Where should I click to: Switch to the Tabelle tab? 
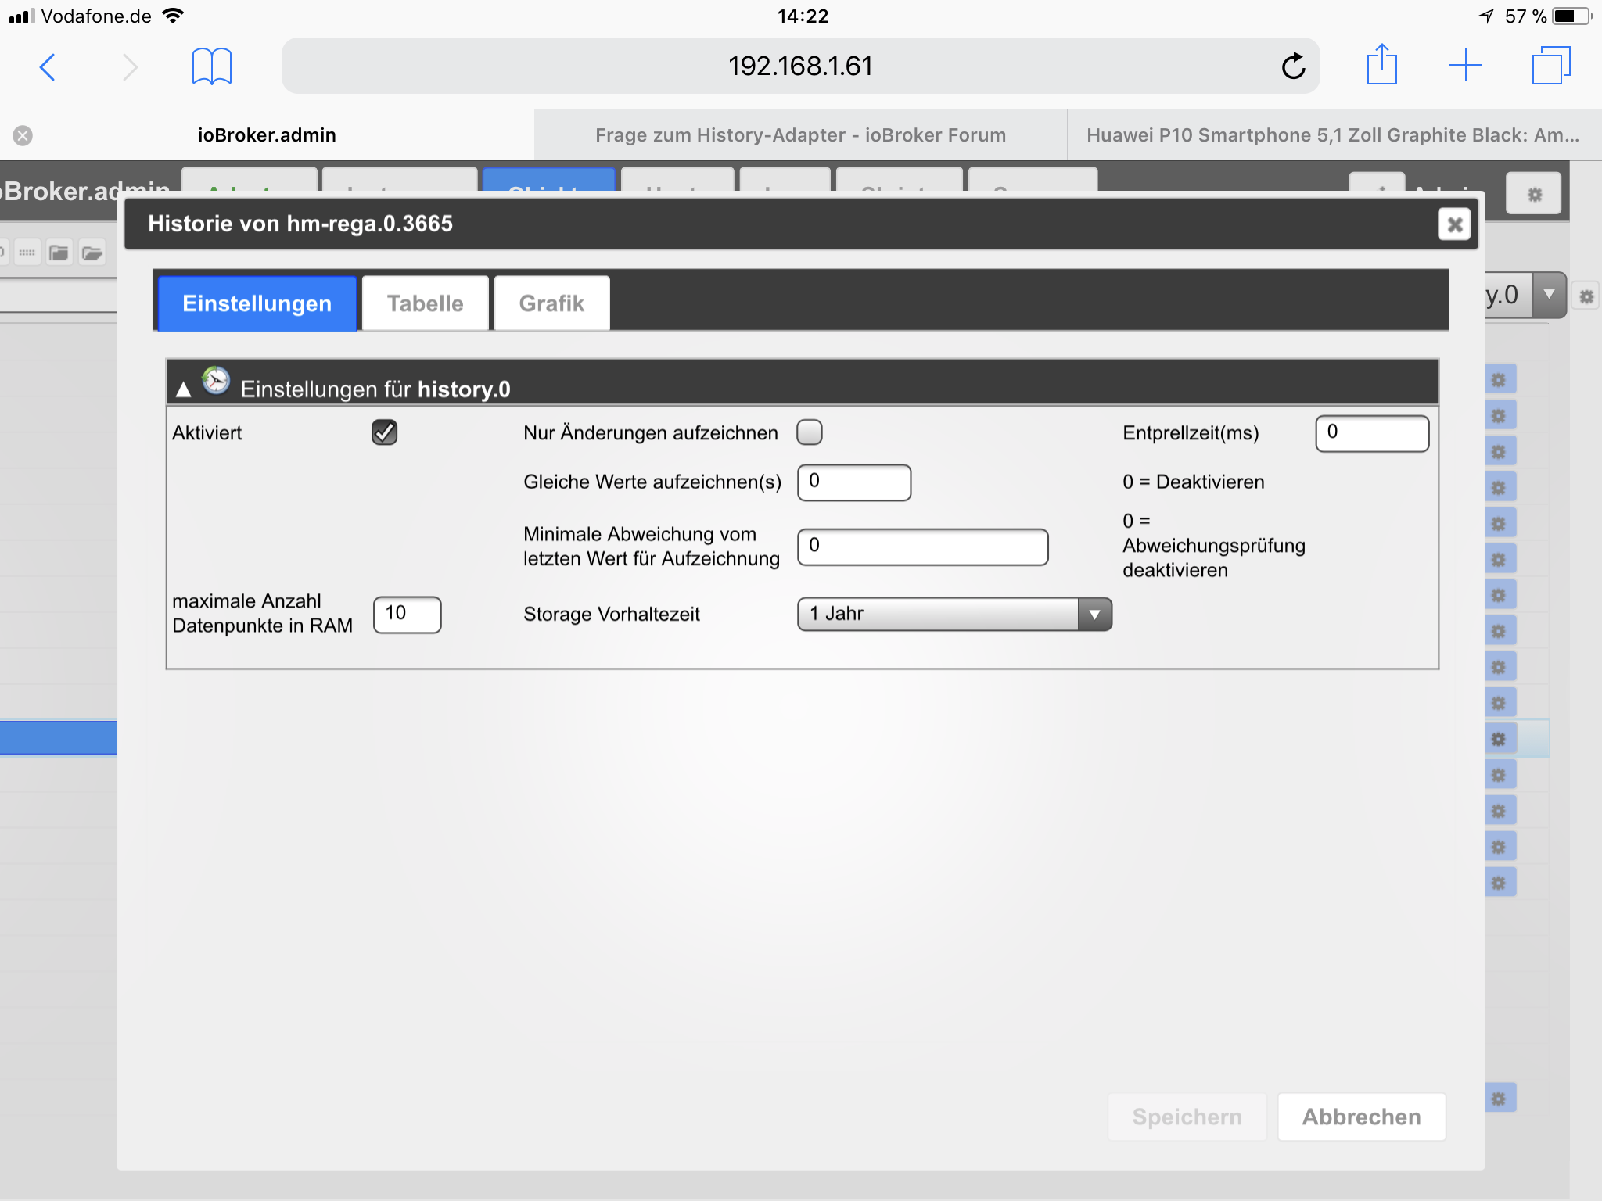click(x=425, y=303)
